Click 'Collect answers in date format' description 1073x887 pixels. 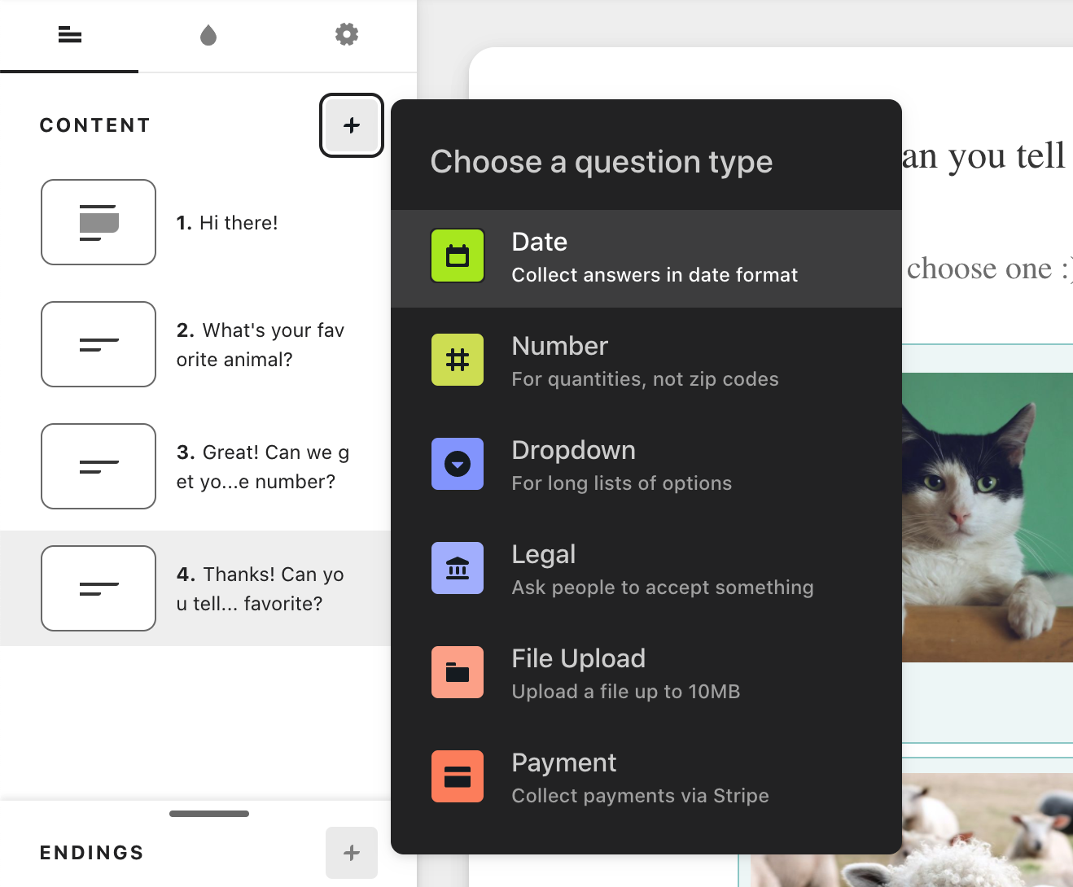(655, 275)
